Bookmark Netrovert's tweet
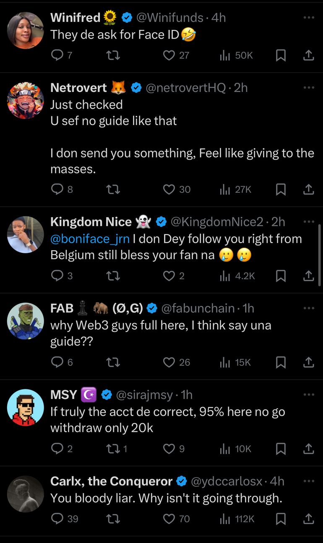The height and width of the screenshot is (543, 323). click(281, 190)
